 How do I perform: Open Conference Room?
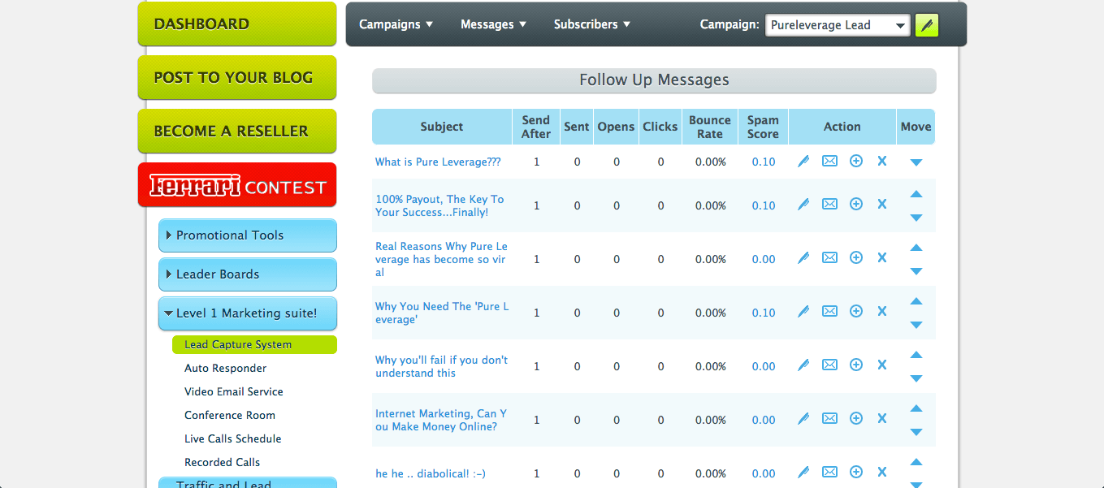(230, 415)
